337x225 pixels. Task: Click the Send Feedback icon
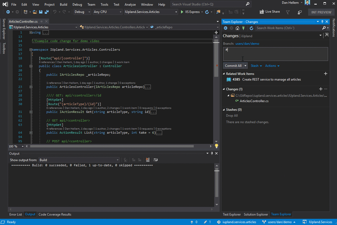(x=299, y=12)
